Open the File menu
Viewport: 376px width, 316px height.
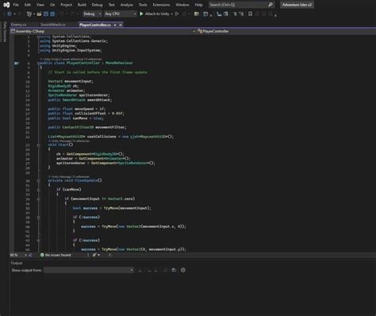(16, 5)
